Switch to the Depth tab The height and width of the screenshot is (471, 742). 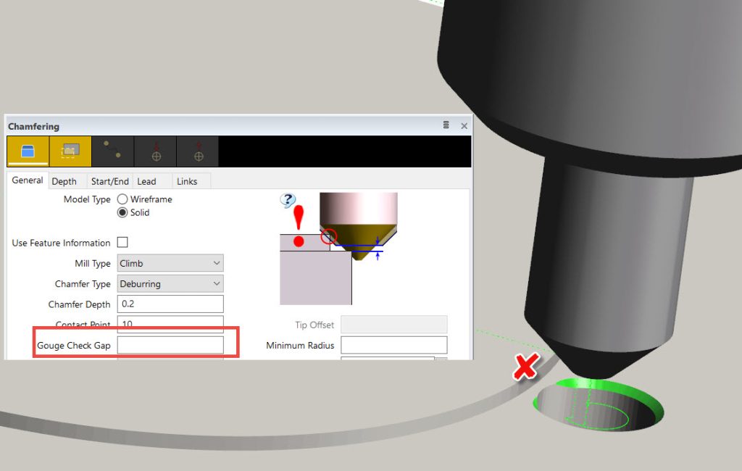tap(64, 181)
